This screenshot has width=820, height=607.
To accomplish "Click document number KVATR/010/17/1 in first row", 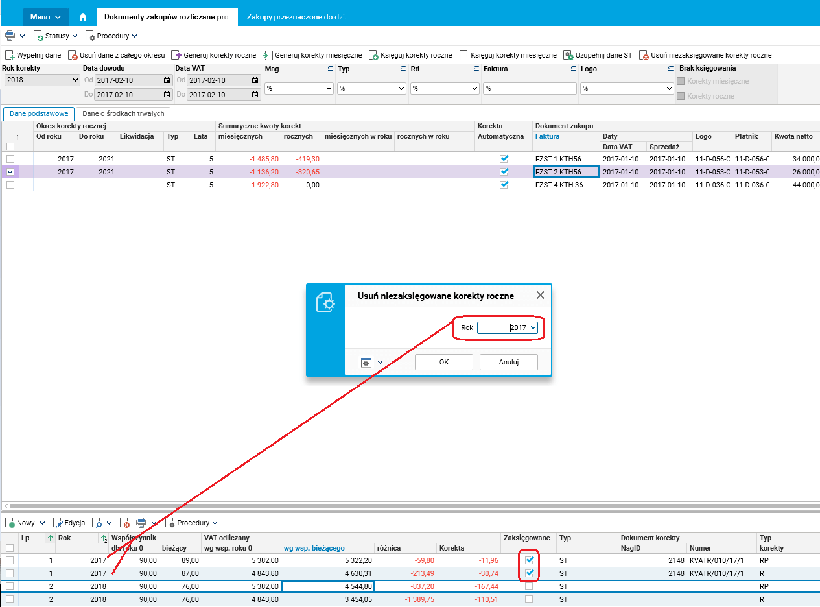I will pos(716,560).
